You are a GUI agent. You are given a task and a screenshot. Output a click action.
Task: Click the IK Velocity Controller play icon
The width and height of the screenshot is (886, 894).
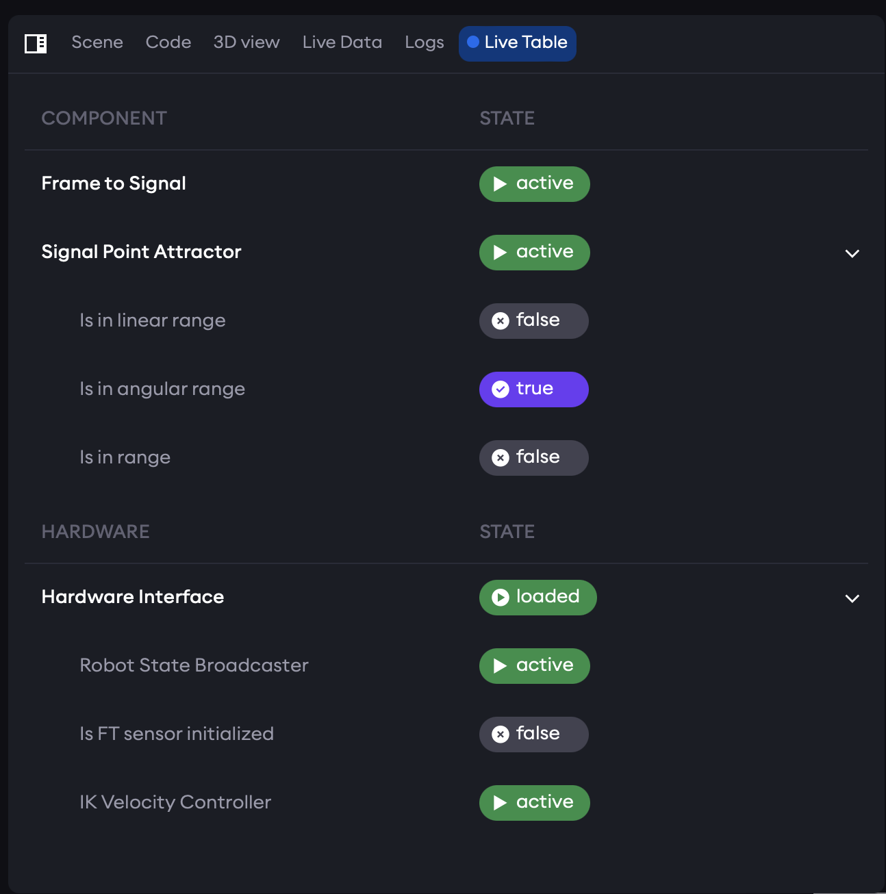point(501,803)
